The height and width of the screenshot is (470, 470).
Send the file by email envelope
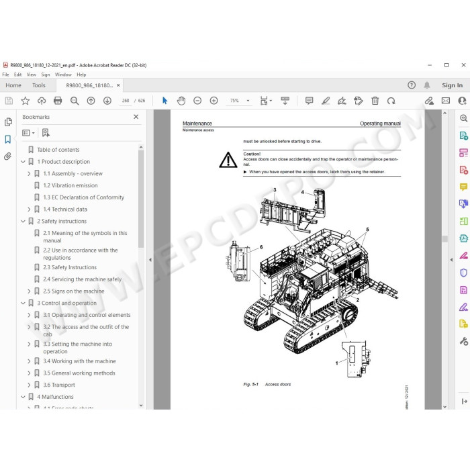point(446,101)
